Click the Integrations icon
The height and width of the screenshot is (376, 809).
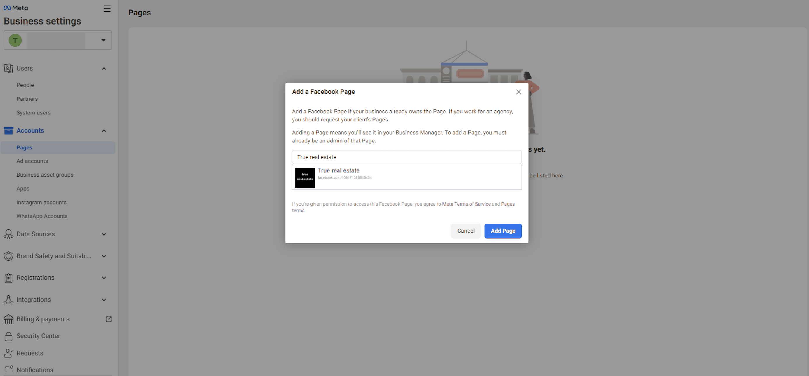coord(8,300)
